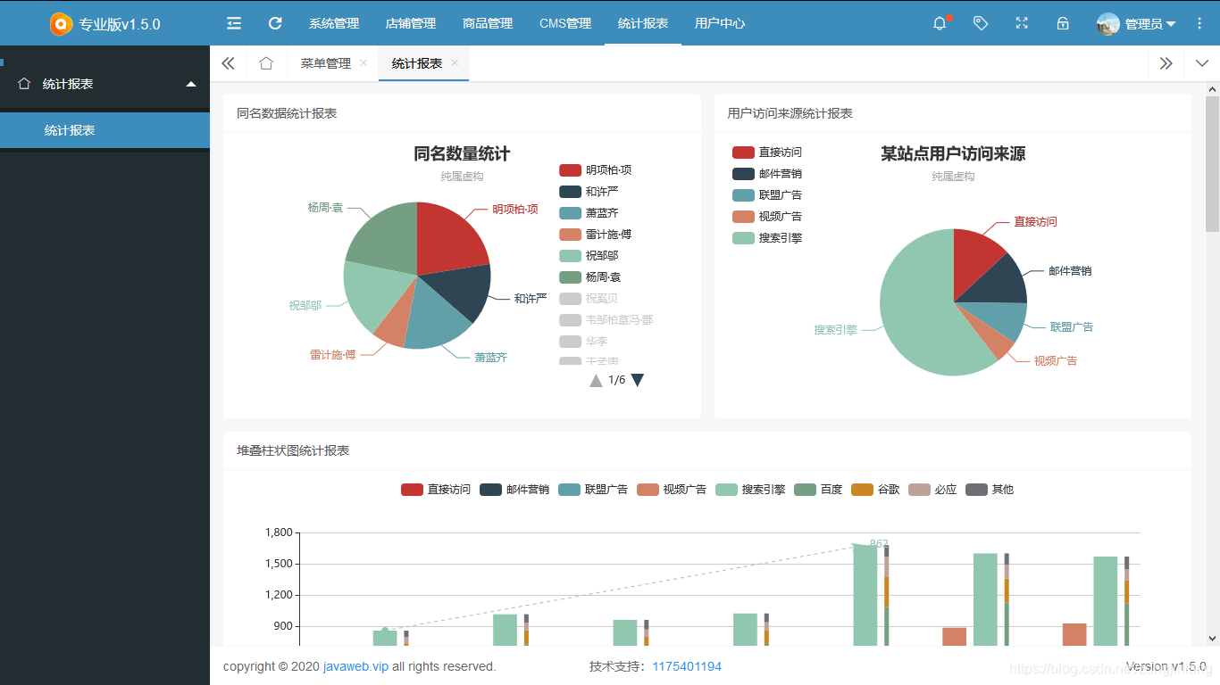Image resolution: width=1220 pixels, height=685 pixels.
Task: Open CMS管理 top menu
Action: tap(565, 23)
